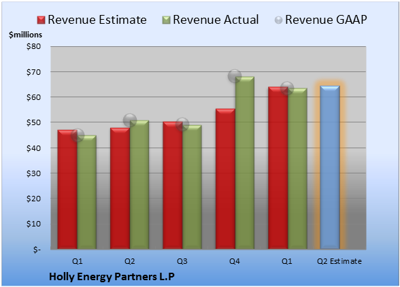
Task: Click the '$10' axis value
Action: [x=33, y=224]
